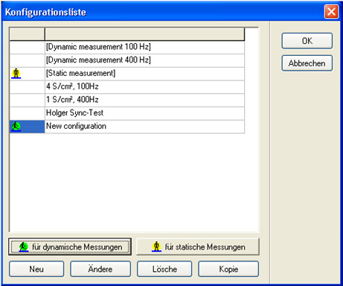Click the yellow static-measurement icon in the list
Image resolution: width=343 pixels, height=286 pixels.
pos(16,74)
